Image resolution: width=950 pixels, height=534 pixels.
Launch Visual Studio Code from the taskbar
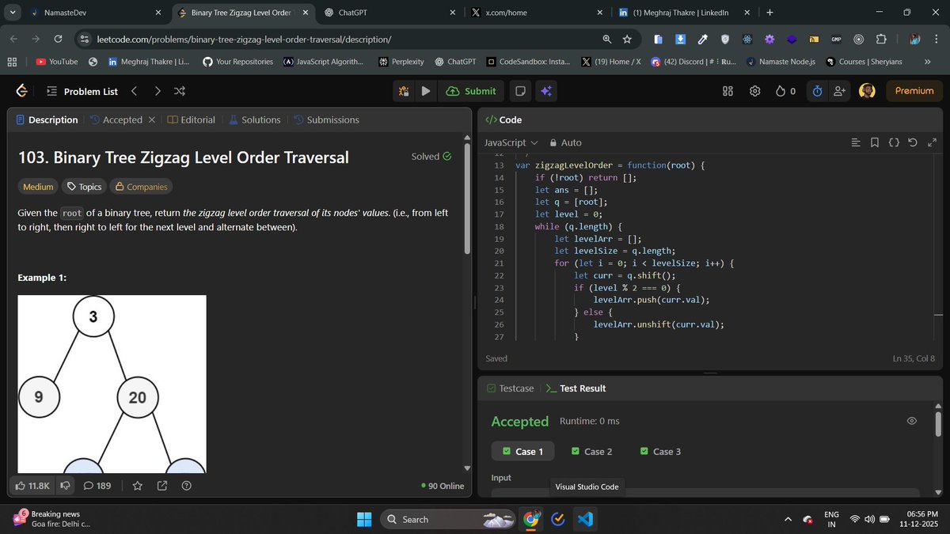tap(585, 519)
